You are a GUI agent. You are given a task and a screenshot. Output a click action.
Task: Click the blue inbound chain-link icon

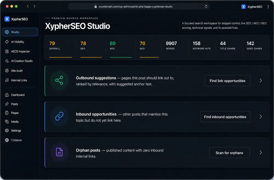pyautogui.click(x=59, y=116)
